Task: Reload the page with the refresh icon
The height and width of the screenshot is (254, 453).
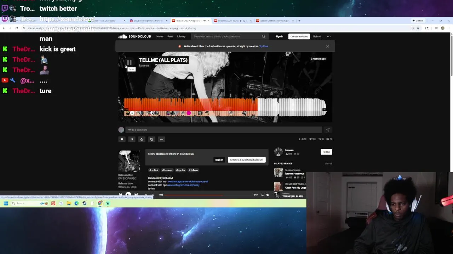Action: tap(16, 28)
